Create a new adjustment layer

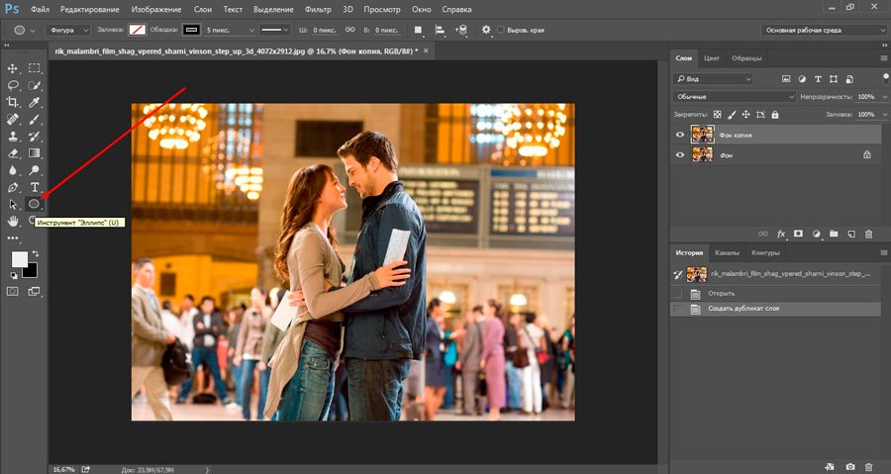tap(816, 234)
